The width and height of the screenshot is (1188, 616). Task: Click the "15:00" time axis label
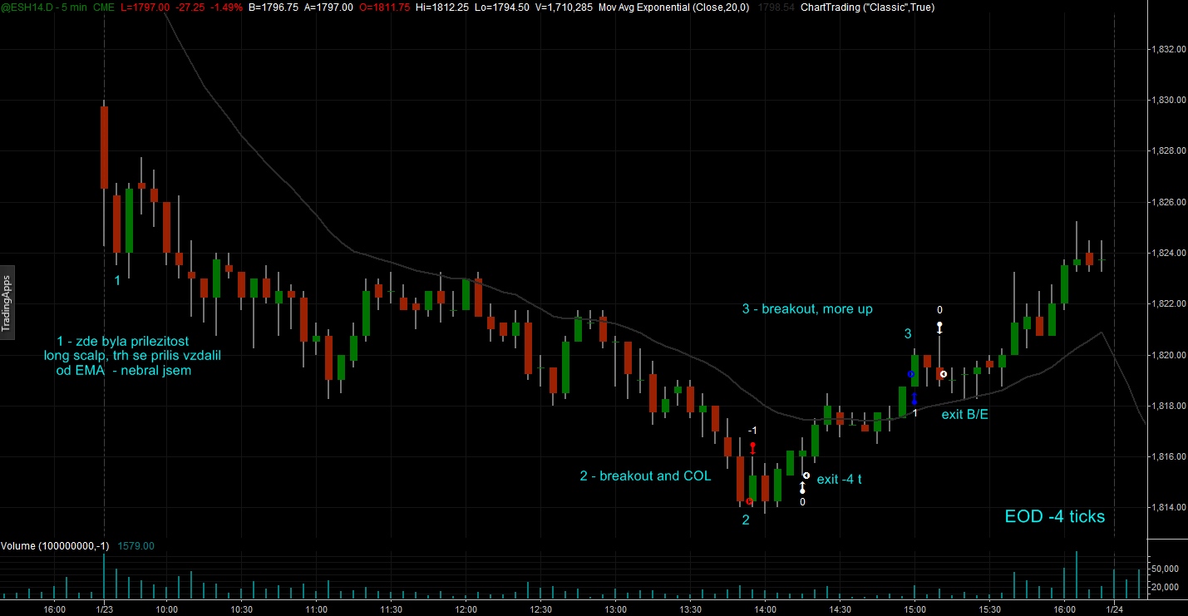pos(914,609)
